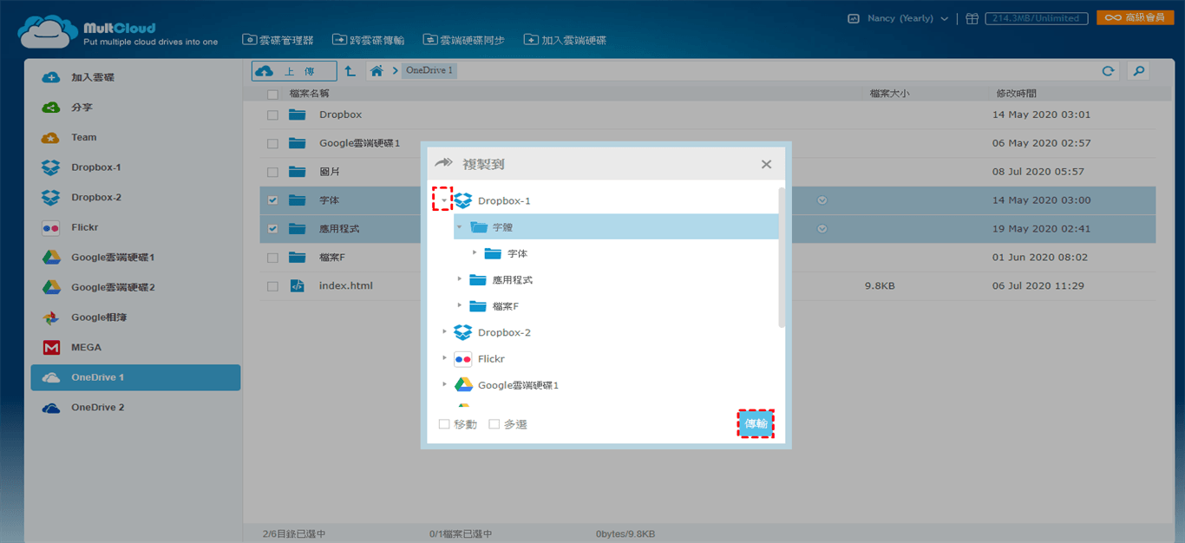The image size is (1185, 543).
Task: Collapse the Dropbox-1 tree node
Action: pyautogui.click(x=443, y=200)
